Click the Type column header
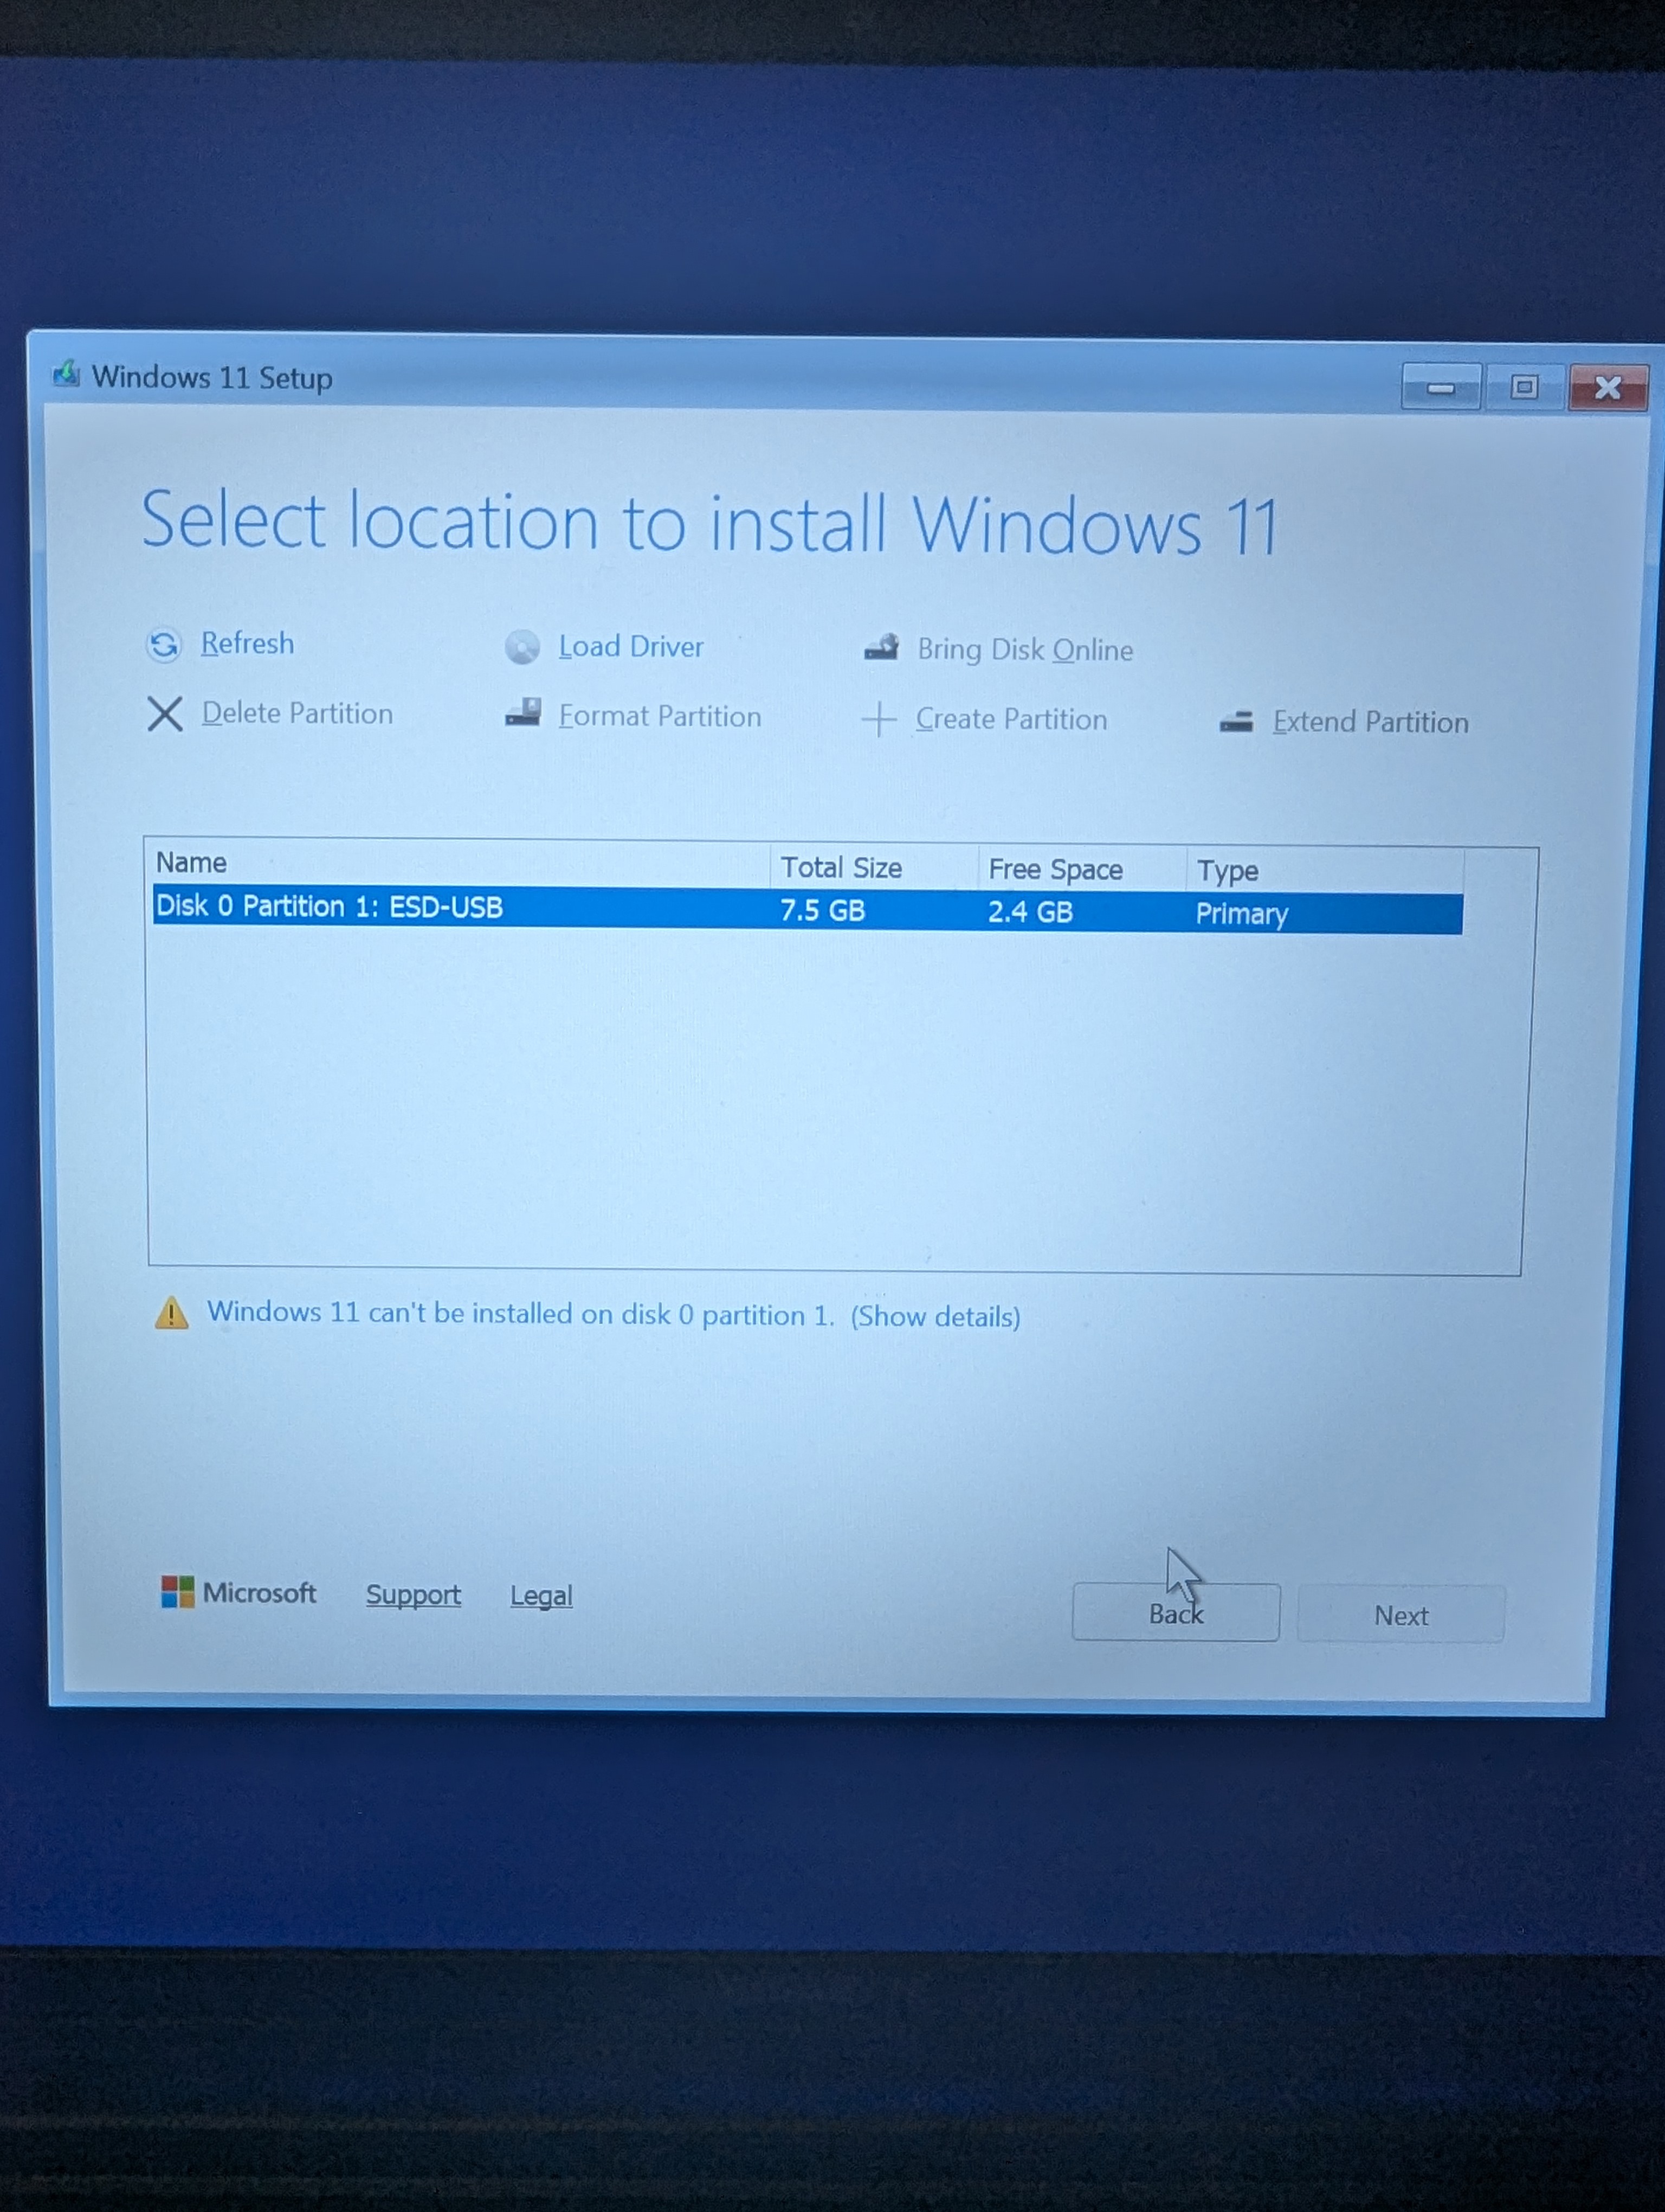This screenshot has height=2212, width=1665. [x=1227, y=871]
